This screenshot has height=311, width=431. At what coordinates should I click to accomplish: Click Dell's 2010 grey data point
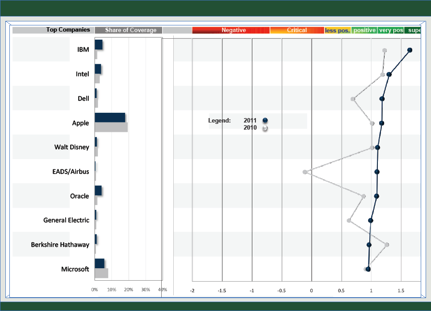point(353,99)
